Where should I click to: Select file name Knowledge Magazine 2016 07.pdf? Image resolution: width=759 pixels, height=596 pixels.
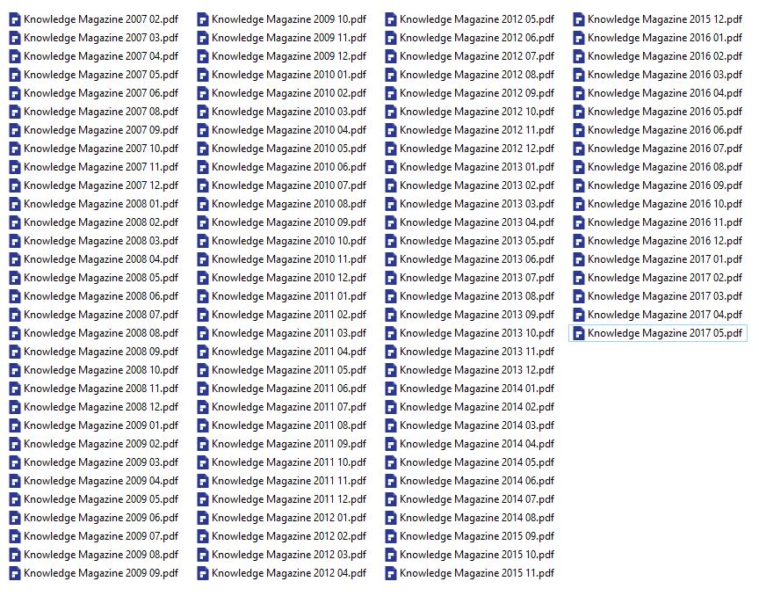pos(664,149)
